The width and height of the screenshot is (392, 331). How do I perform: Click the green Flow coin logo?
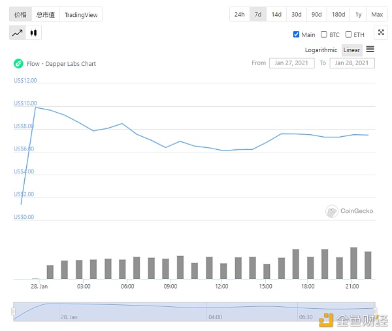(x=18, y=64)
